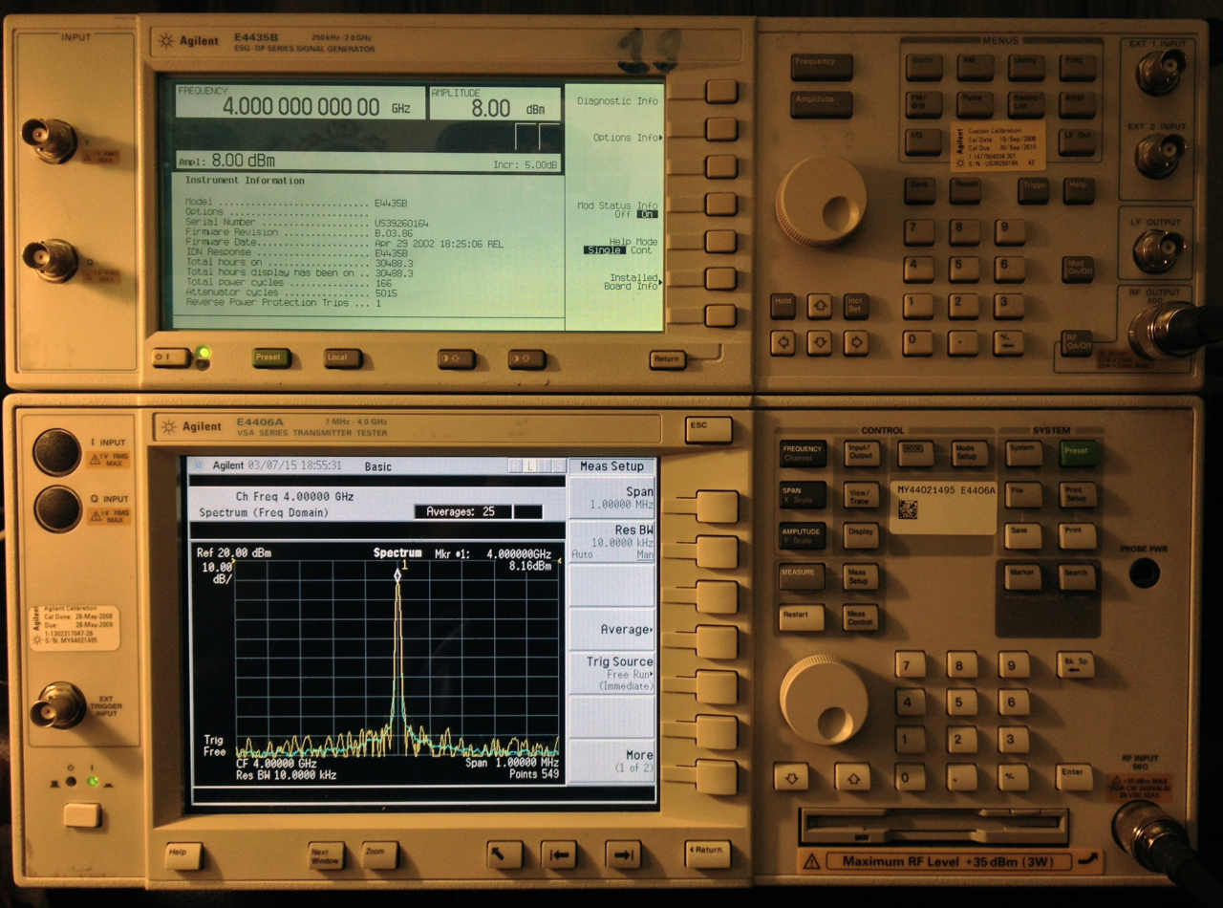Open Installed Board Info submenu softkey

click(x=721, y=278)
